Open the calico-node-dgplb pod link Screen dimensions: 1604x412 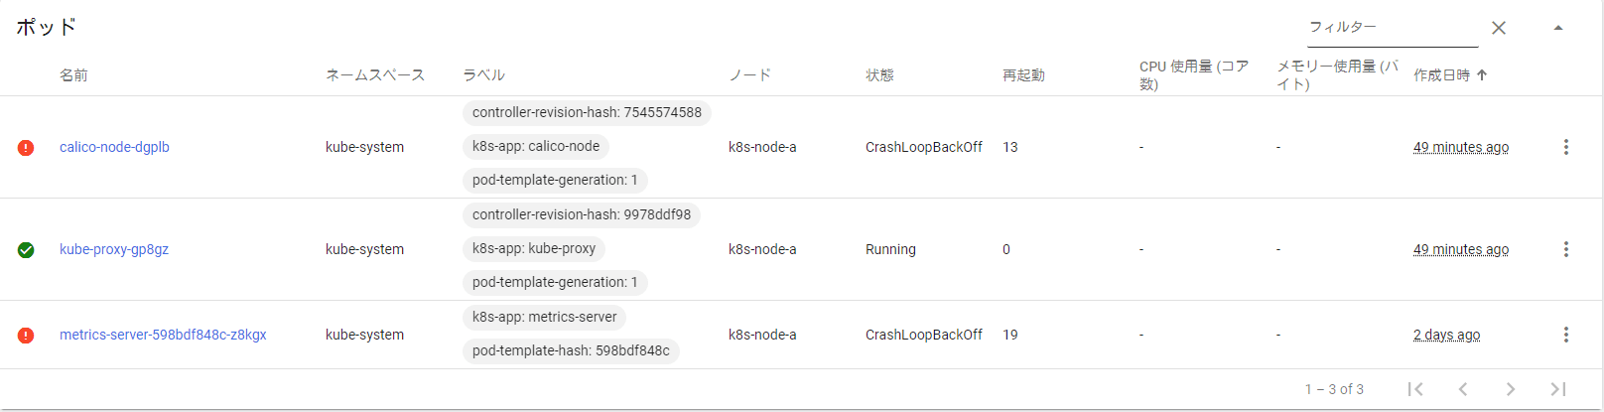pyautogui.click(x=114, y=147)
